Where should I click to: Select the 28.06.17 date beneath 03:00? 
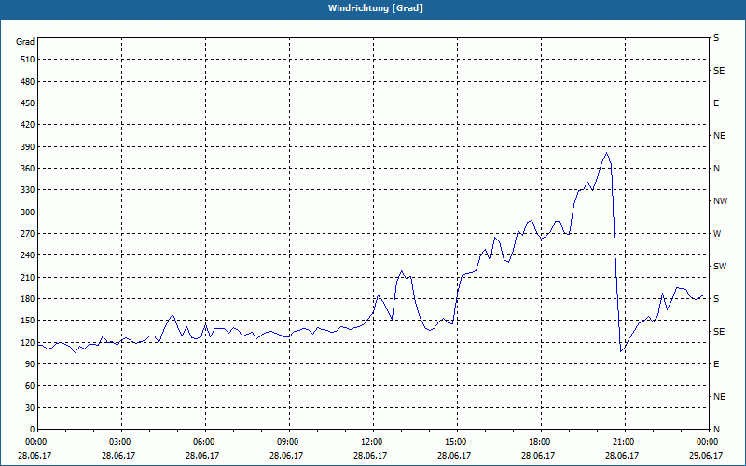pos(118,456)
